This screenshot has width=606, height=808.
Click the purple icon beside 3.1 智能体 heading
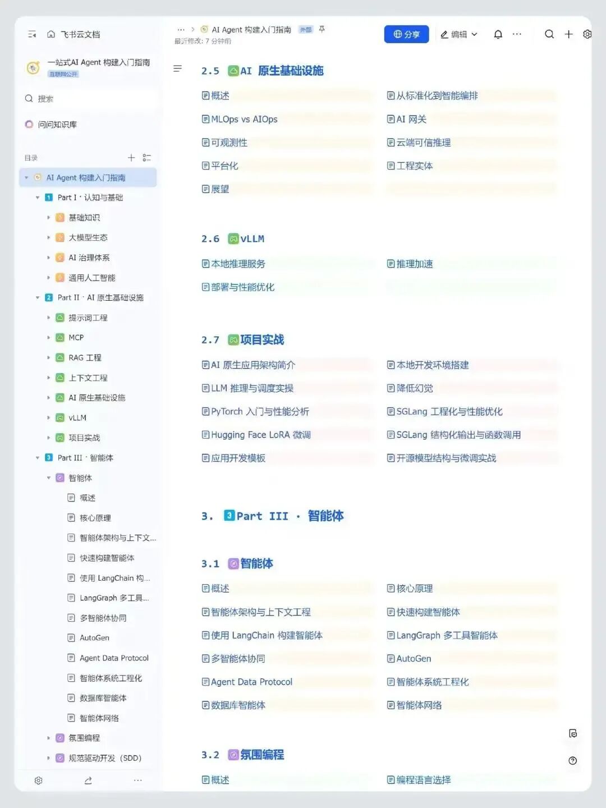pos(233,564)
